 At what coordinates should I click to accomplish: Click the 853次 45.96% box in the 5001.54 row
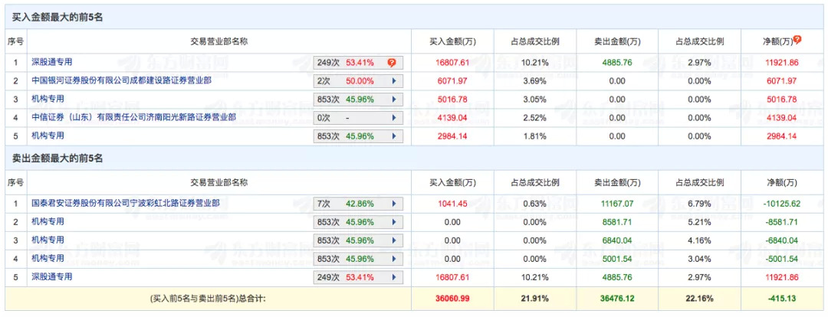[357, 259]
